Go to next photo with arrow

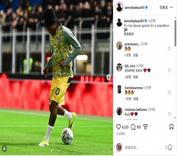109,77
